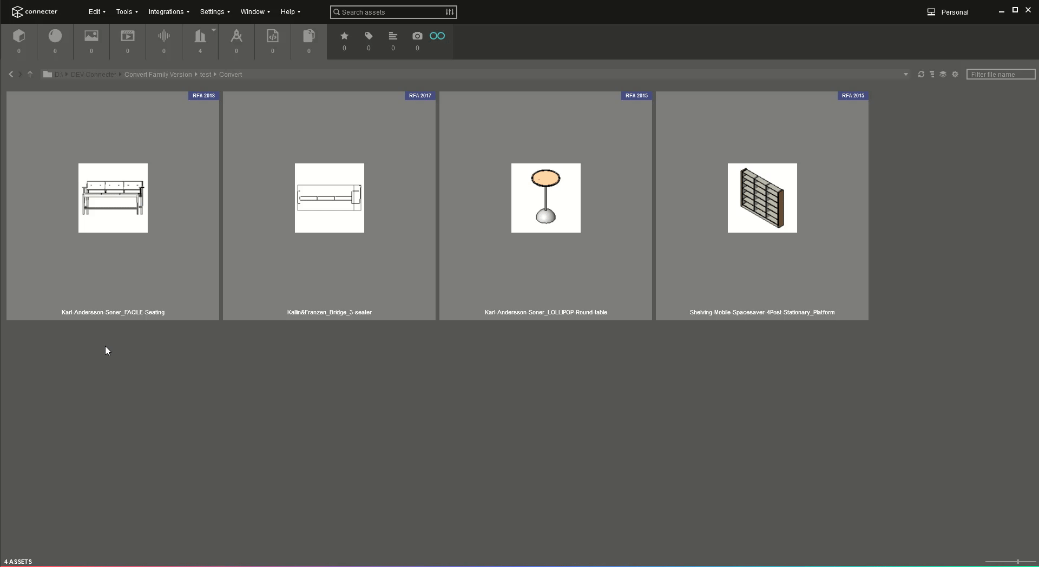Adjust the thumbnail size slider
This screenshot has width=1039, height=567.
tap(1017, 562)
